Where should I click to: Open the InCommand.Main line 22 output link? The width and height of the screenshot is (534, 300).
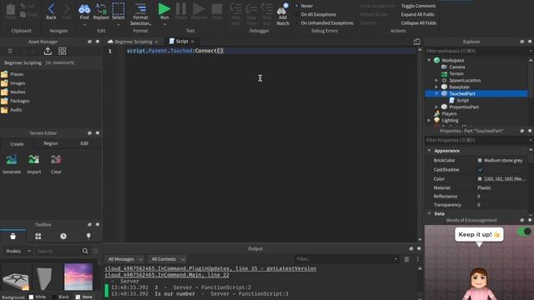(167, 275)
